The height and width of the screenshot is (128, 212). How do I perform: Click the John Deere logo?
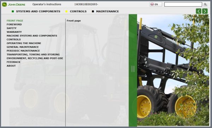point(14,5)
